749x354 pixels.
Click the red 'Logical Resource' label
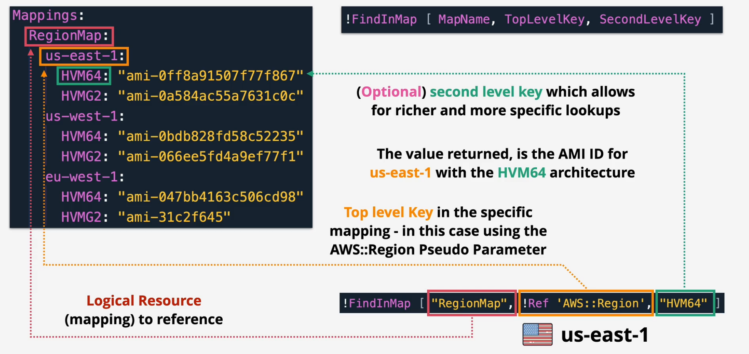(x=144, y=300)
